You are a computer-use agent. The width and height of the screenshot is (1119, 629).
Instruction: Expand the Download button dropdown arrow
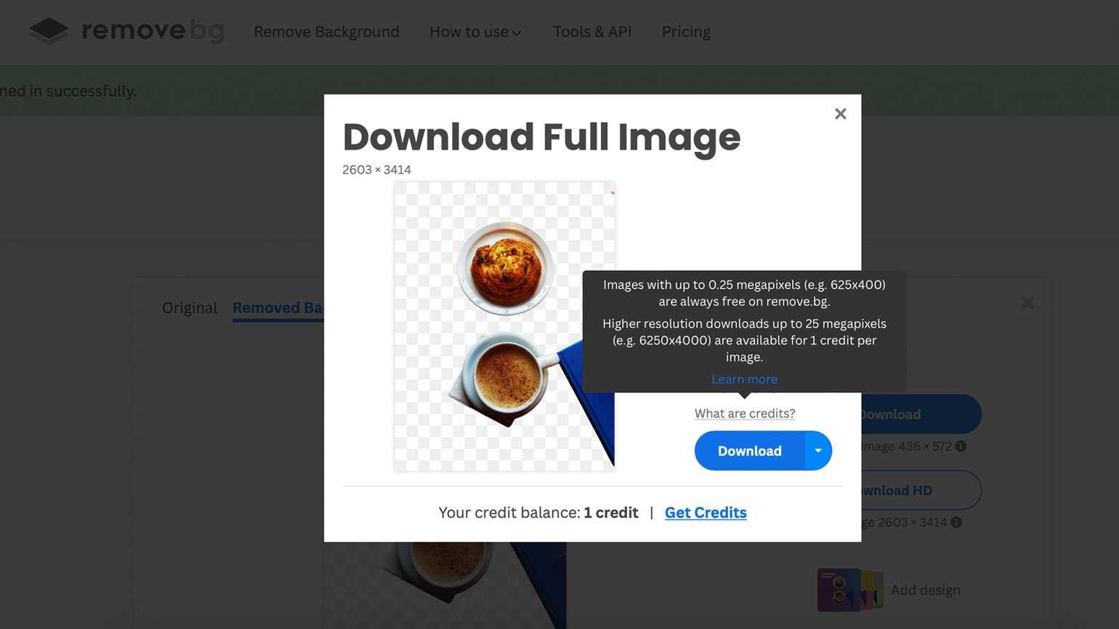point(818,451)
